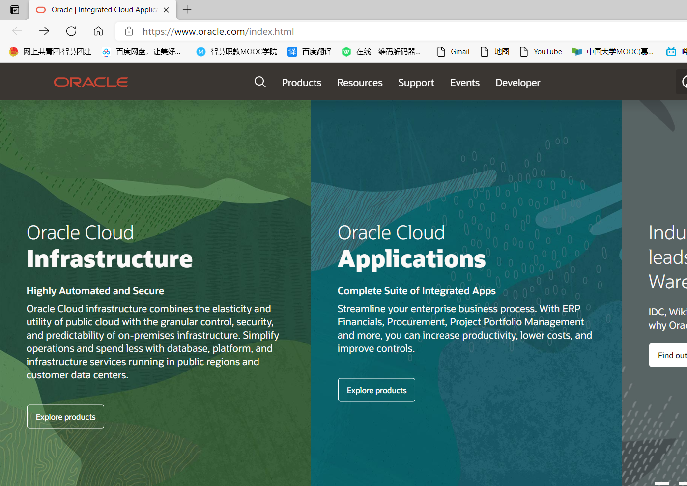687x486 pixels.
Task: Go forward with the arrow button
Action: 44,31
